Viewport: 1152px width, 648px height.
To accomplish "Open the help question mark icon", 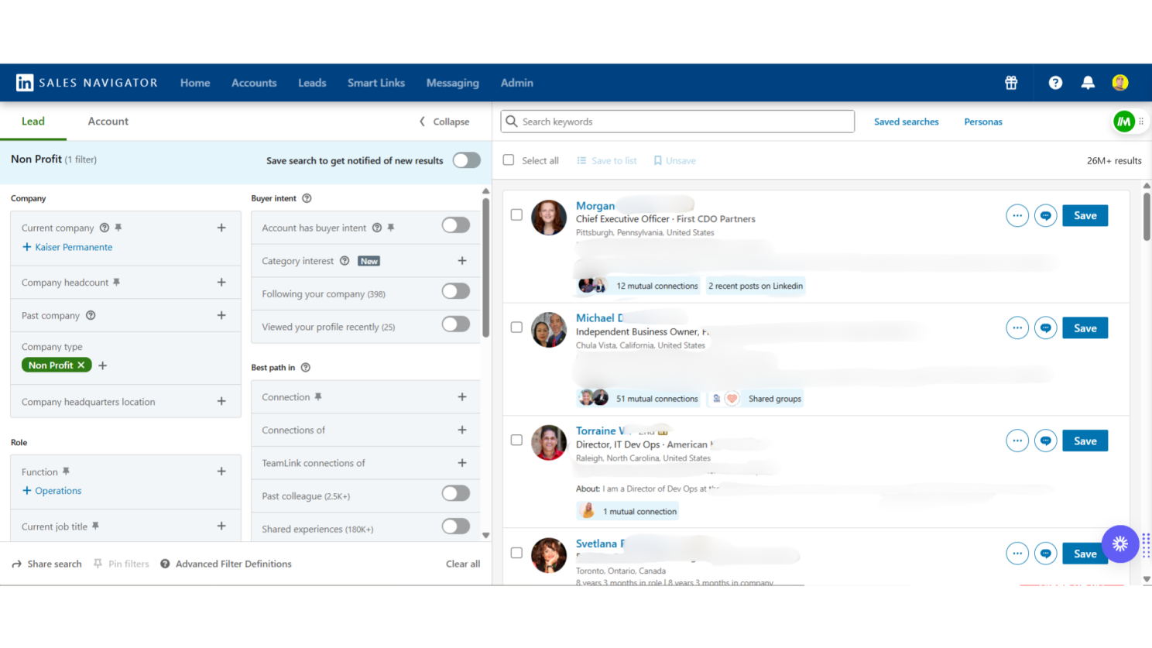I will coord(1055,83).
